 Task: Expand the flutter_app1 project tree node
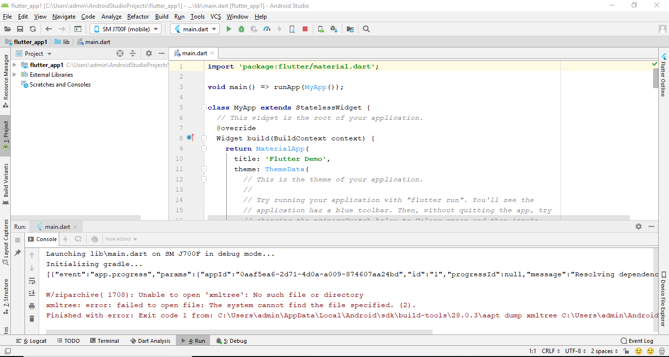click(15, 65)
